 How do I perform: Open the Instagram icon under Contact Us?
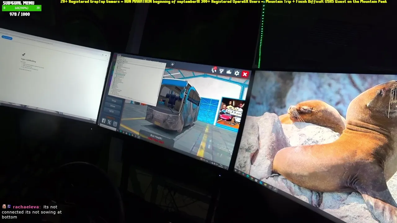pyautogui.click(x=115, y=124)
